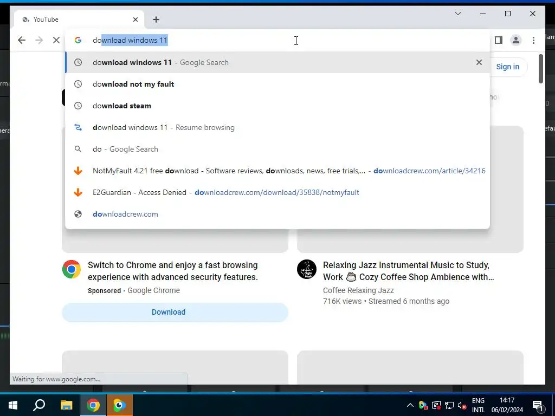555x416 pixels.
Task: Show hidden system tray icons
Action: point(410,405)
